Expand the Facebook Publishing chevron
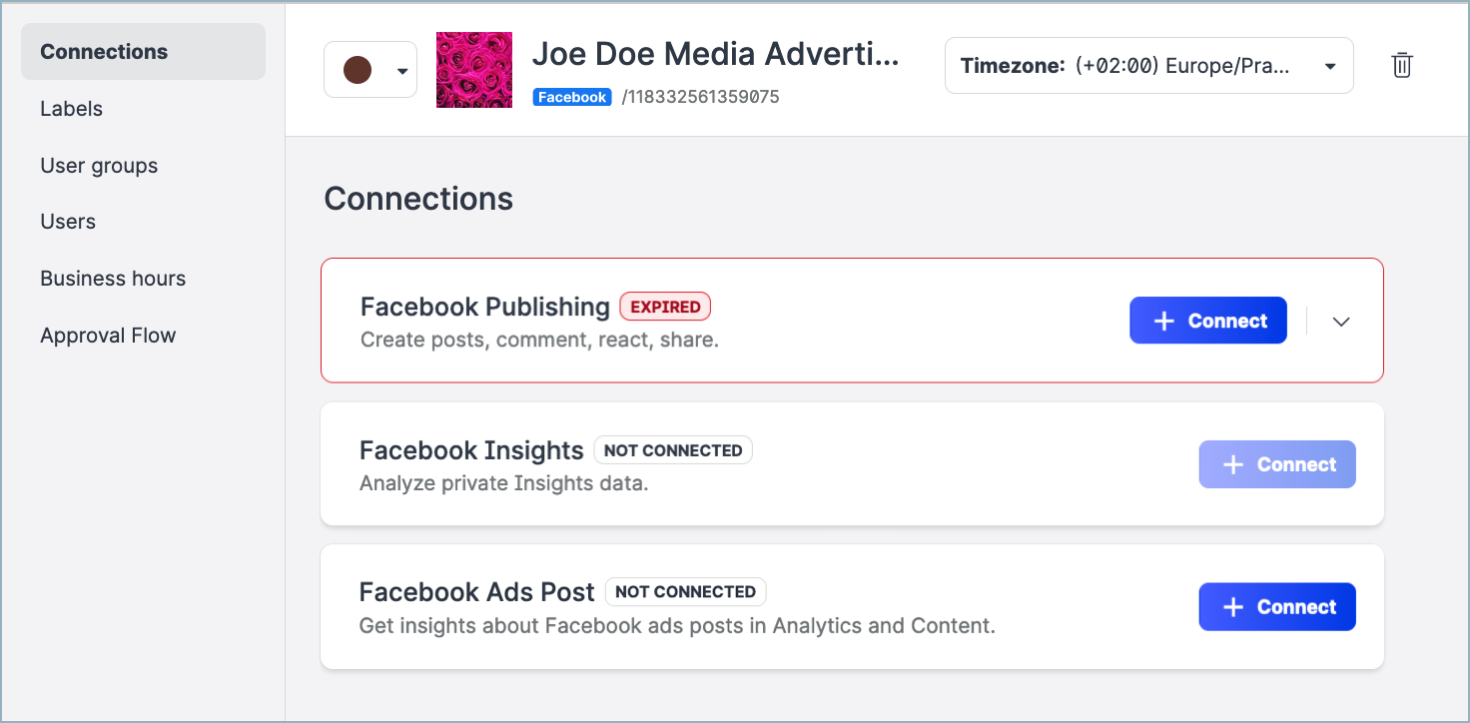Screen dimensions: 1470x723 pos(1341,322)
